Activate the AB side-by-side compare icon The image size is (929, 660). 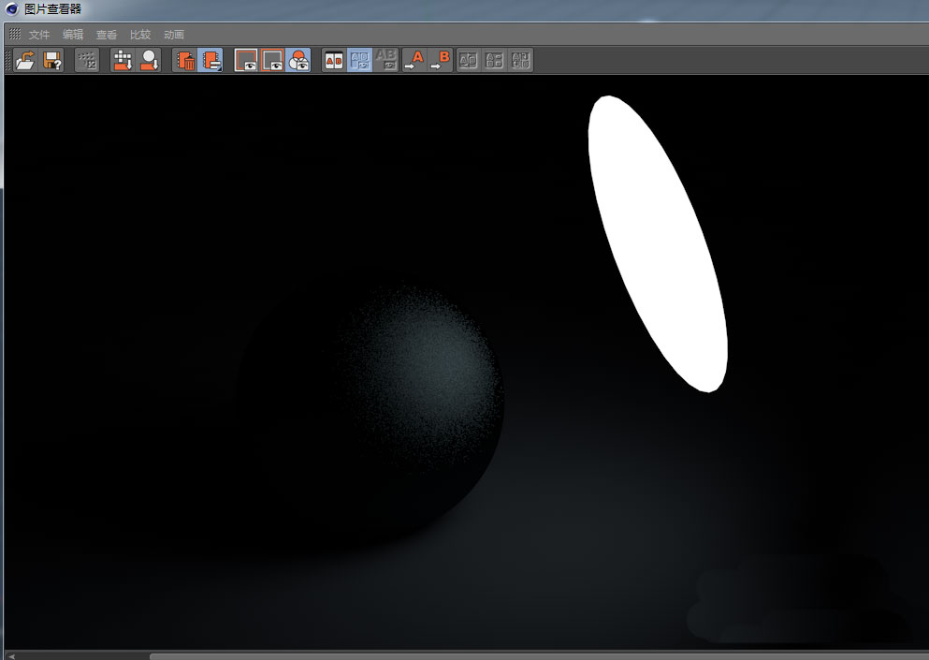[334, 60]
